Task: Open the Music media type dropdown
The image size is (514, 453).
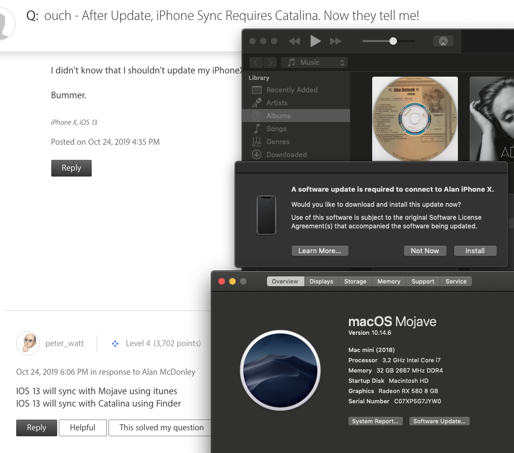Action: [314, 63]
